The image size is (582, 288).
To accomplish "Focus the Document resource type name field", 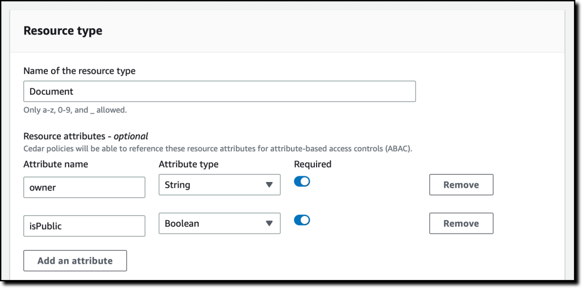I will coord(219,91).
